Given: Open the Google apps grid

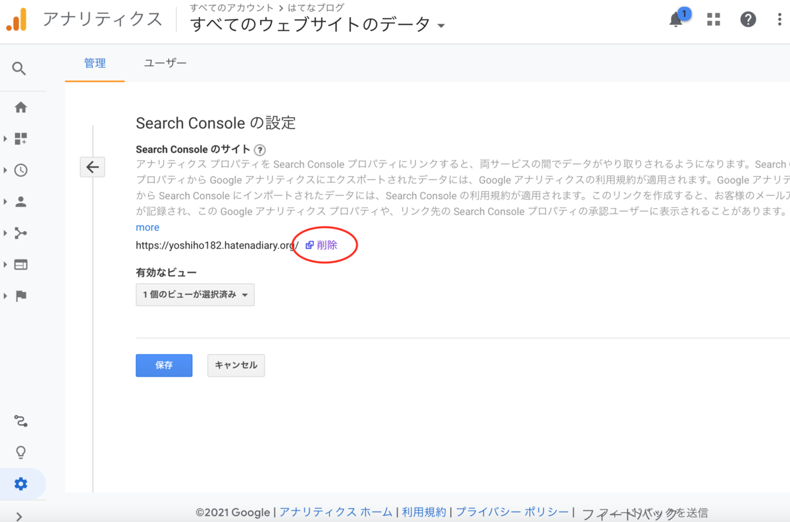Looking at the screenshot, I should pos(714,20).
